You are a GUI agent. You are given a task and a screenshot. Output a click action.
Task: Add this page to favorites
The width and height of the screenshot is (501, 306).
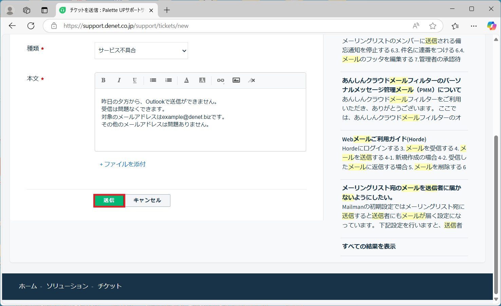433,26
